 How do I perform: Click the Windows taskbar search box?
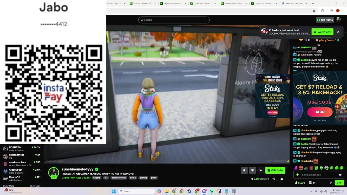coord(136,191)
